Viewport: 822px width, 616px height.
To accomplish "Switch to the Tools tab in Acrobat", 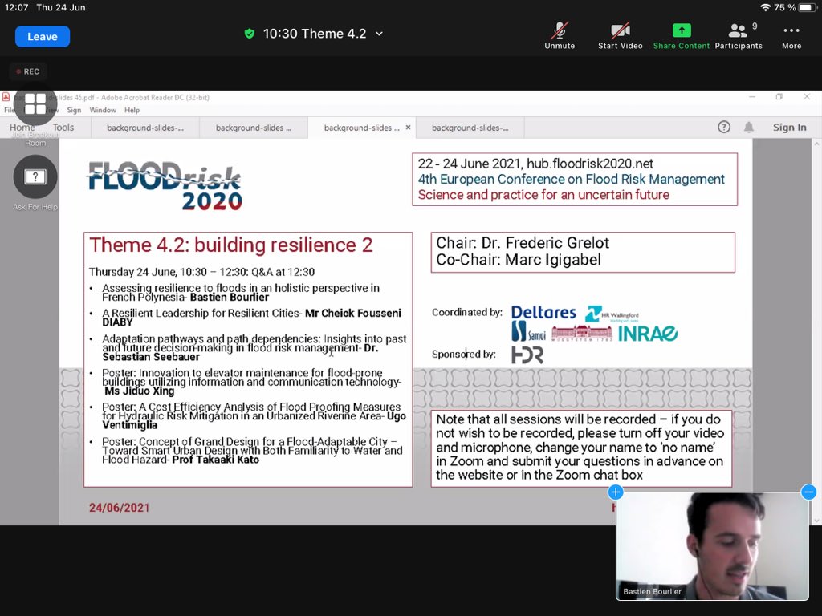I will (x=63, y=128).
